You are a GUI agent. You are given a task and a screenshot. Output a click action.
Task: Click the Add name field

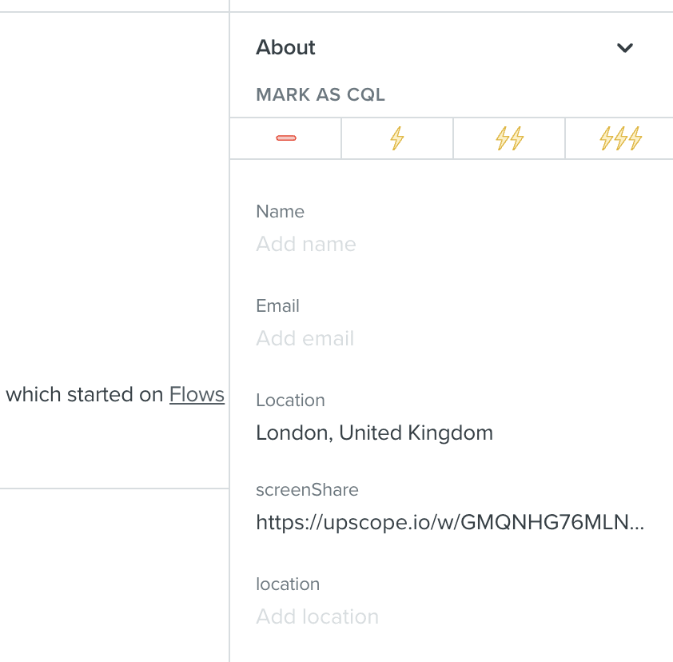306,245
